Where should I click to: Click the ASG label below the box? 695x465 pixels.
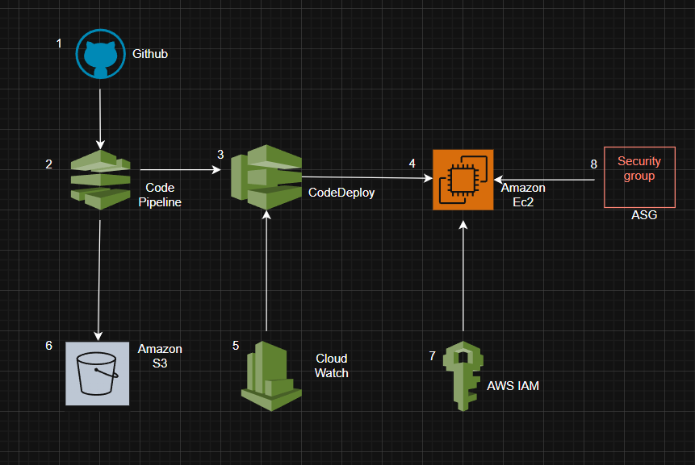point(644,215)
